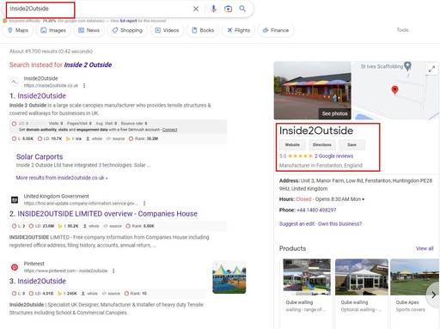Open the Solar Carports sitelink
The height and width of the screenshot is (329, 440).
coord(40,157)
